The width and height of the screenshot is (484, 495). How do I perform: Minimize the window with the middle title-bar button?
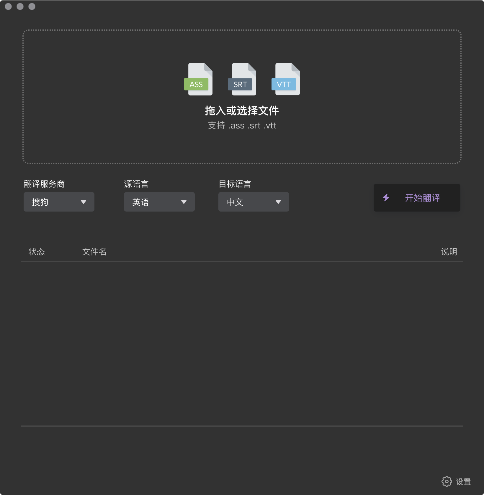point(20,6)
